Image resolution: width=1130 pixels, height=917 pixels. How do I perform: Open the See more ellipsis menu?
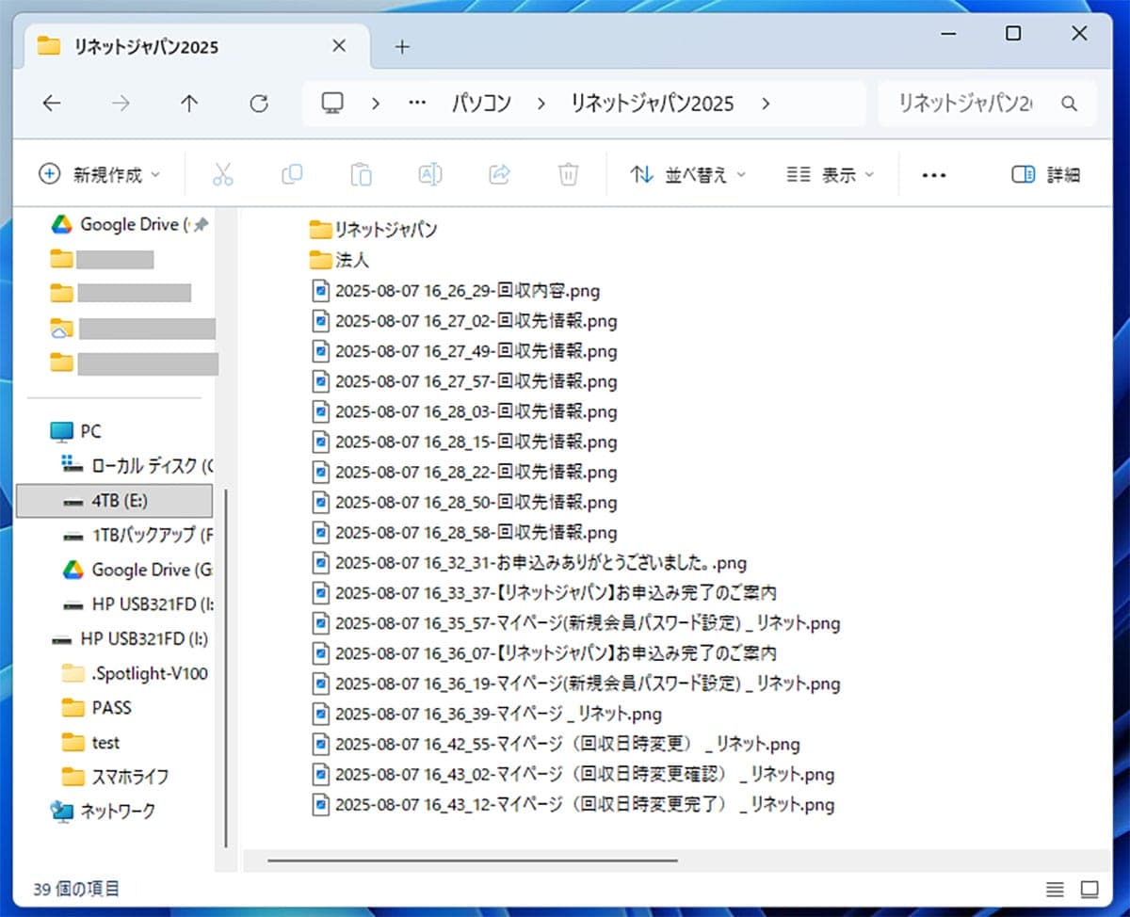tap(933, 175)
